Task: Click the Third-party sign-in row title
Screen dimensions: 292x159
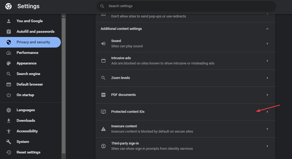Action: (125, 143)
